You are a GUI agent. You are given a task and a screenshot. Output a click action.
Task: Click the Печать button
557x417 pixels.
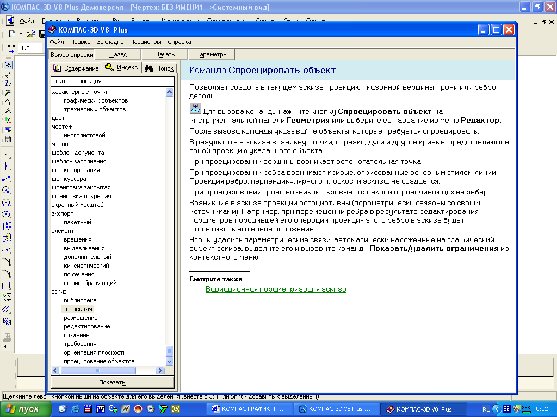[165, 54]
